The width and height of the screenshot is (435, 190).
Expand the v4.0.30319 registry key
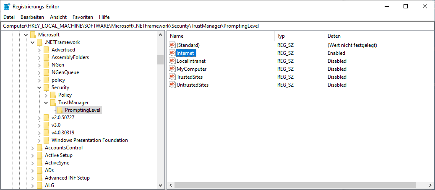(x=39, y=133)
